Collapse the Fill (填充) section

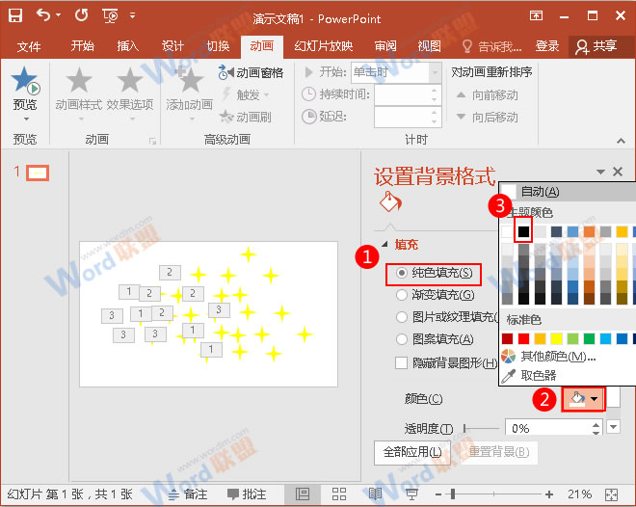[387, 245]
